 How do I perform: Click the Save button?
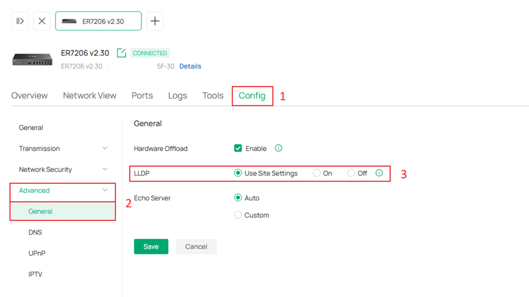pos(151,247)
